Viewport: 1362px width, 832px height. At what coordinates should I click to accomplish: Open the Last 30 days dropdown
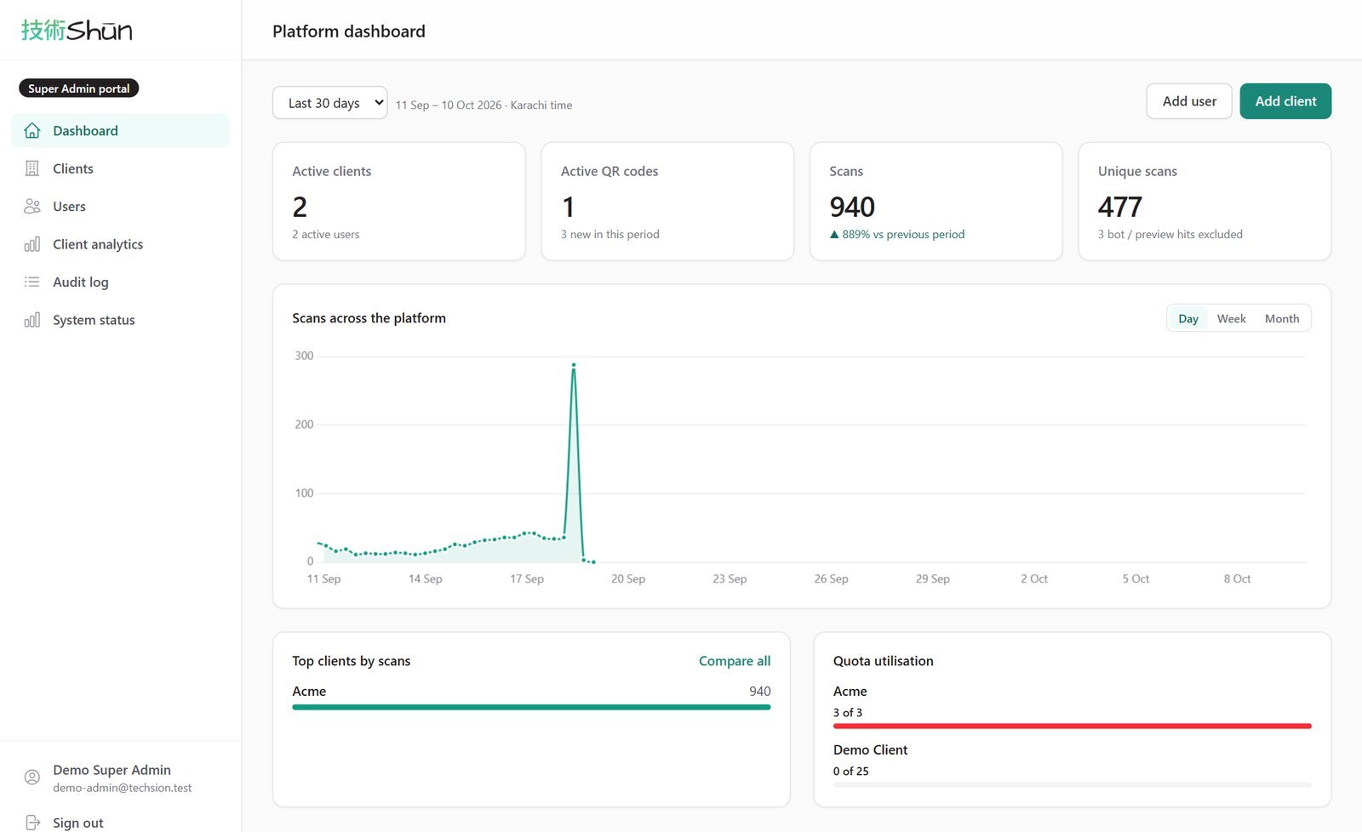pyautogui.click(x=330, y=103)
